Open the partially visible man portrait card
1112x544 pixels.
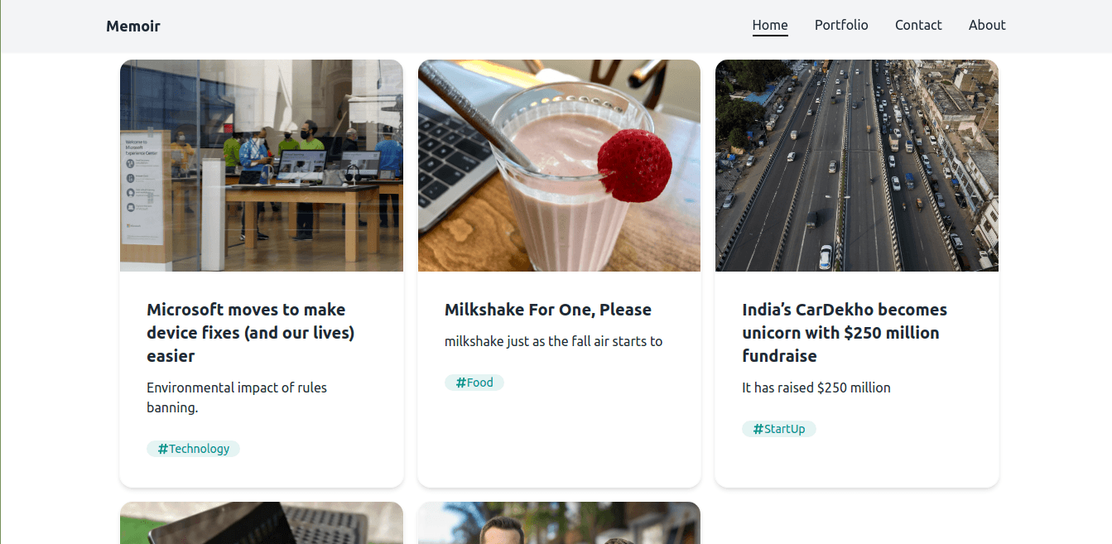coord(559,522)
